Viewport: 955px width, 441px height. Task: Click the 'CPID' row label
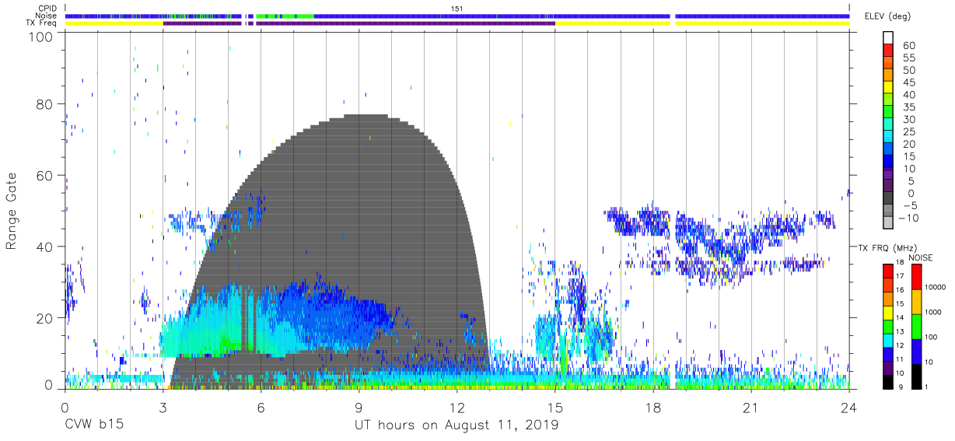[x=47, y=9]
